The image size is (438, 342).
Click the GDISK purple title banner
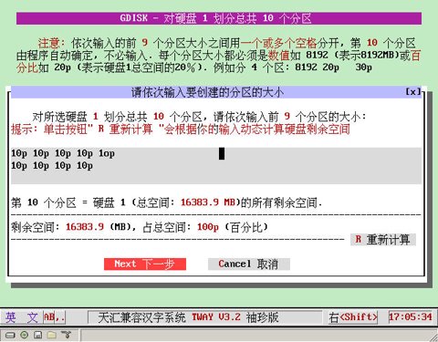point(219,18)
